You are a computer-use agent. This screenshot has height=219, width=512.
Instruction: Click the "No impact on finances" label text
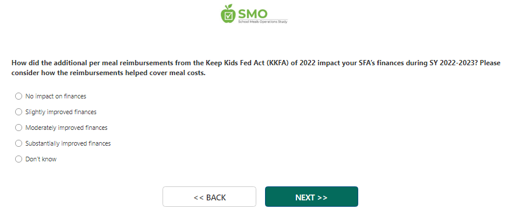[56, 96]
